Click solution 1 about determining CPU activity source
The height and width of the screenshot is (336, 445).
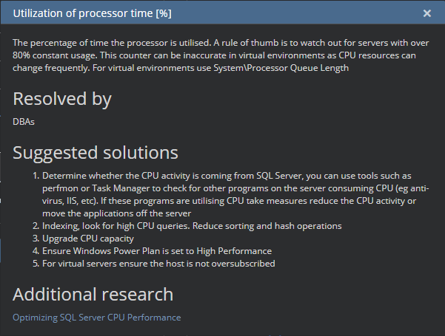point(222,176)
